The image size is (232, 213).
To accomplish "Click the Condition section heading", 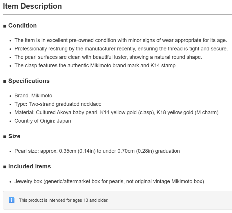I will click(x=22, y=26).
